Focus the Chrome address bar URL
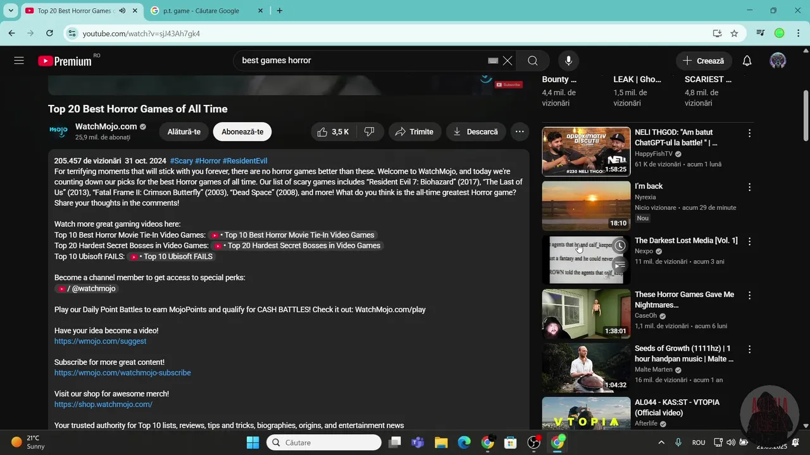810x455 pixels. click(142, 33)
